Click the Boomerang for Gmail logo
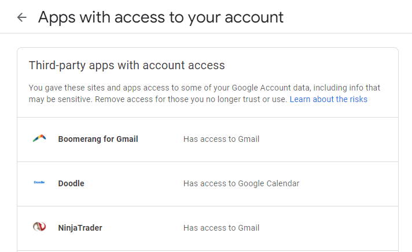The image size is (412, 252). pos(39,139)
